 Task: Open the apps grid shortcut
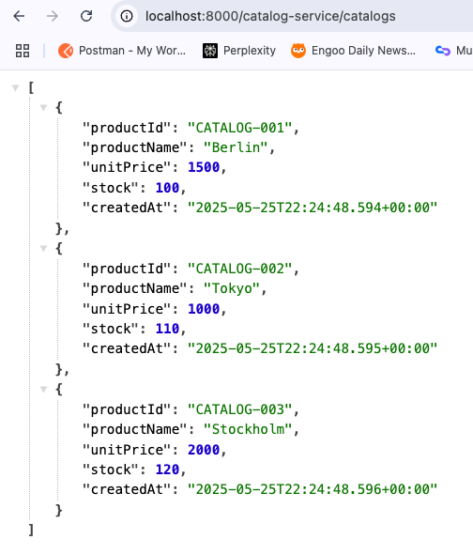pos(23,51)
